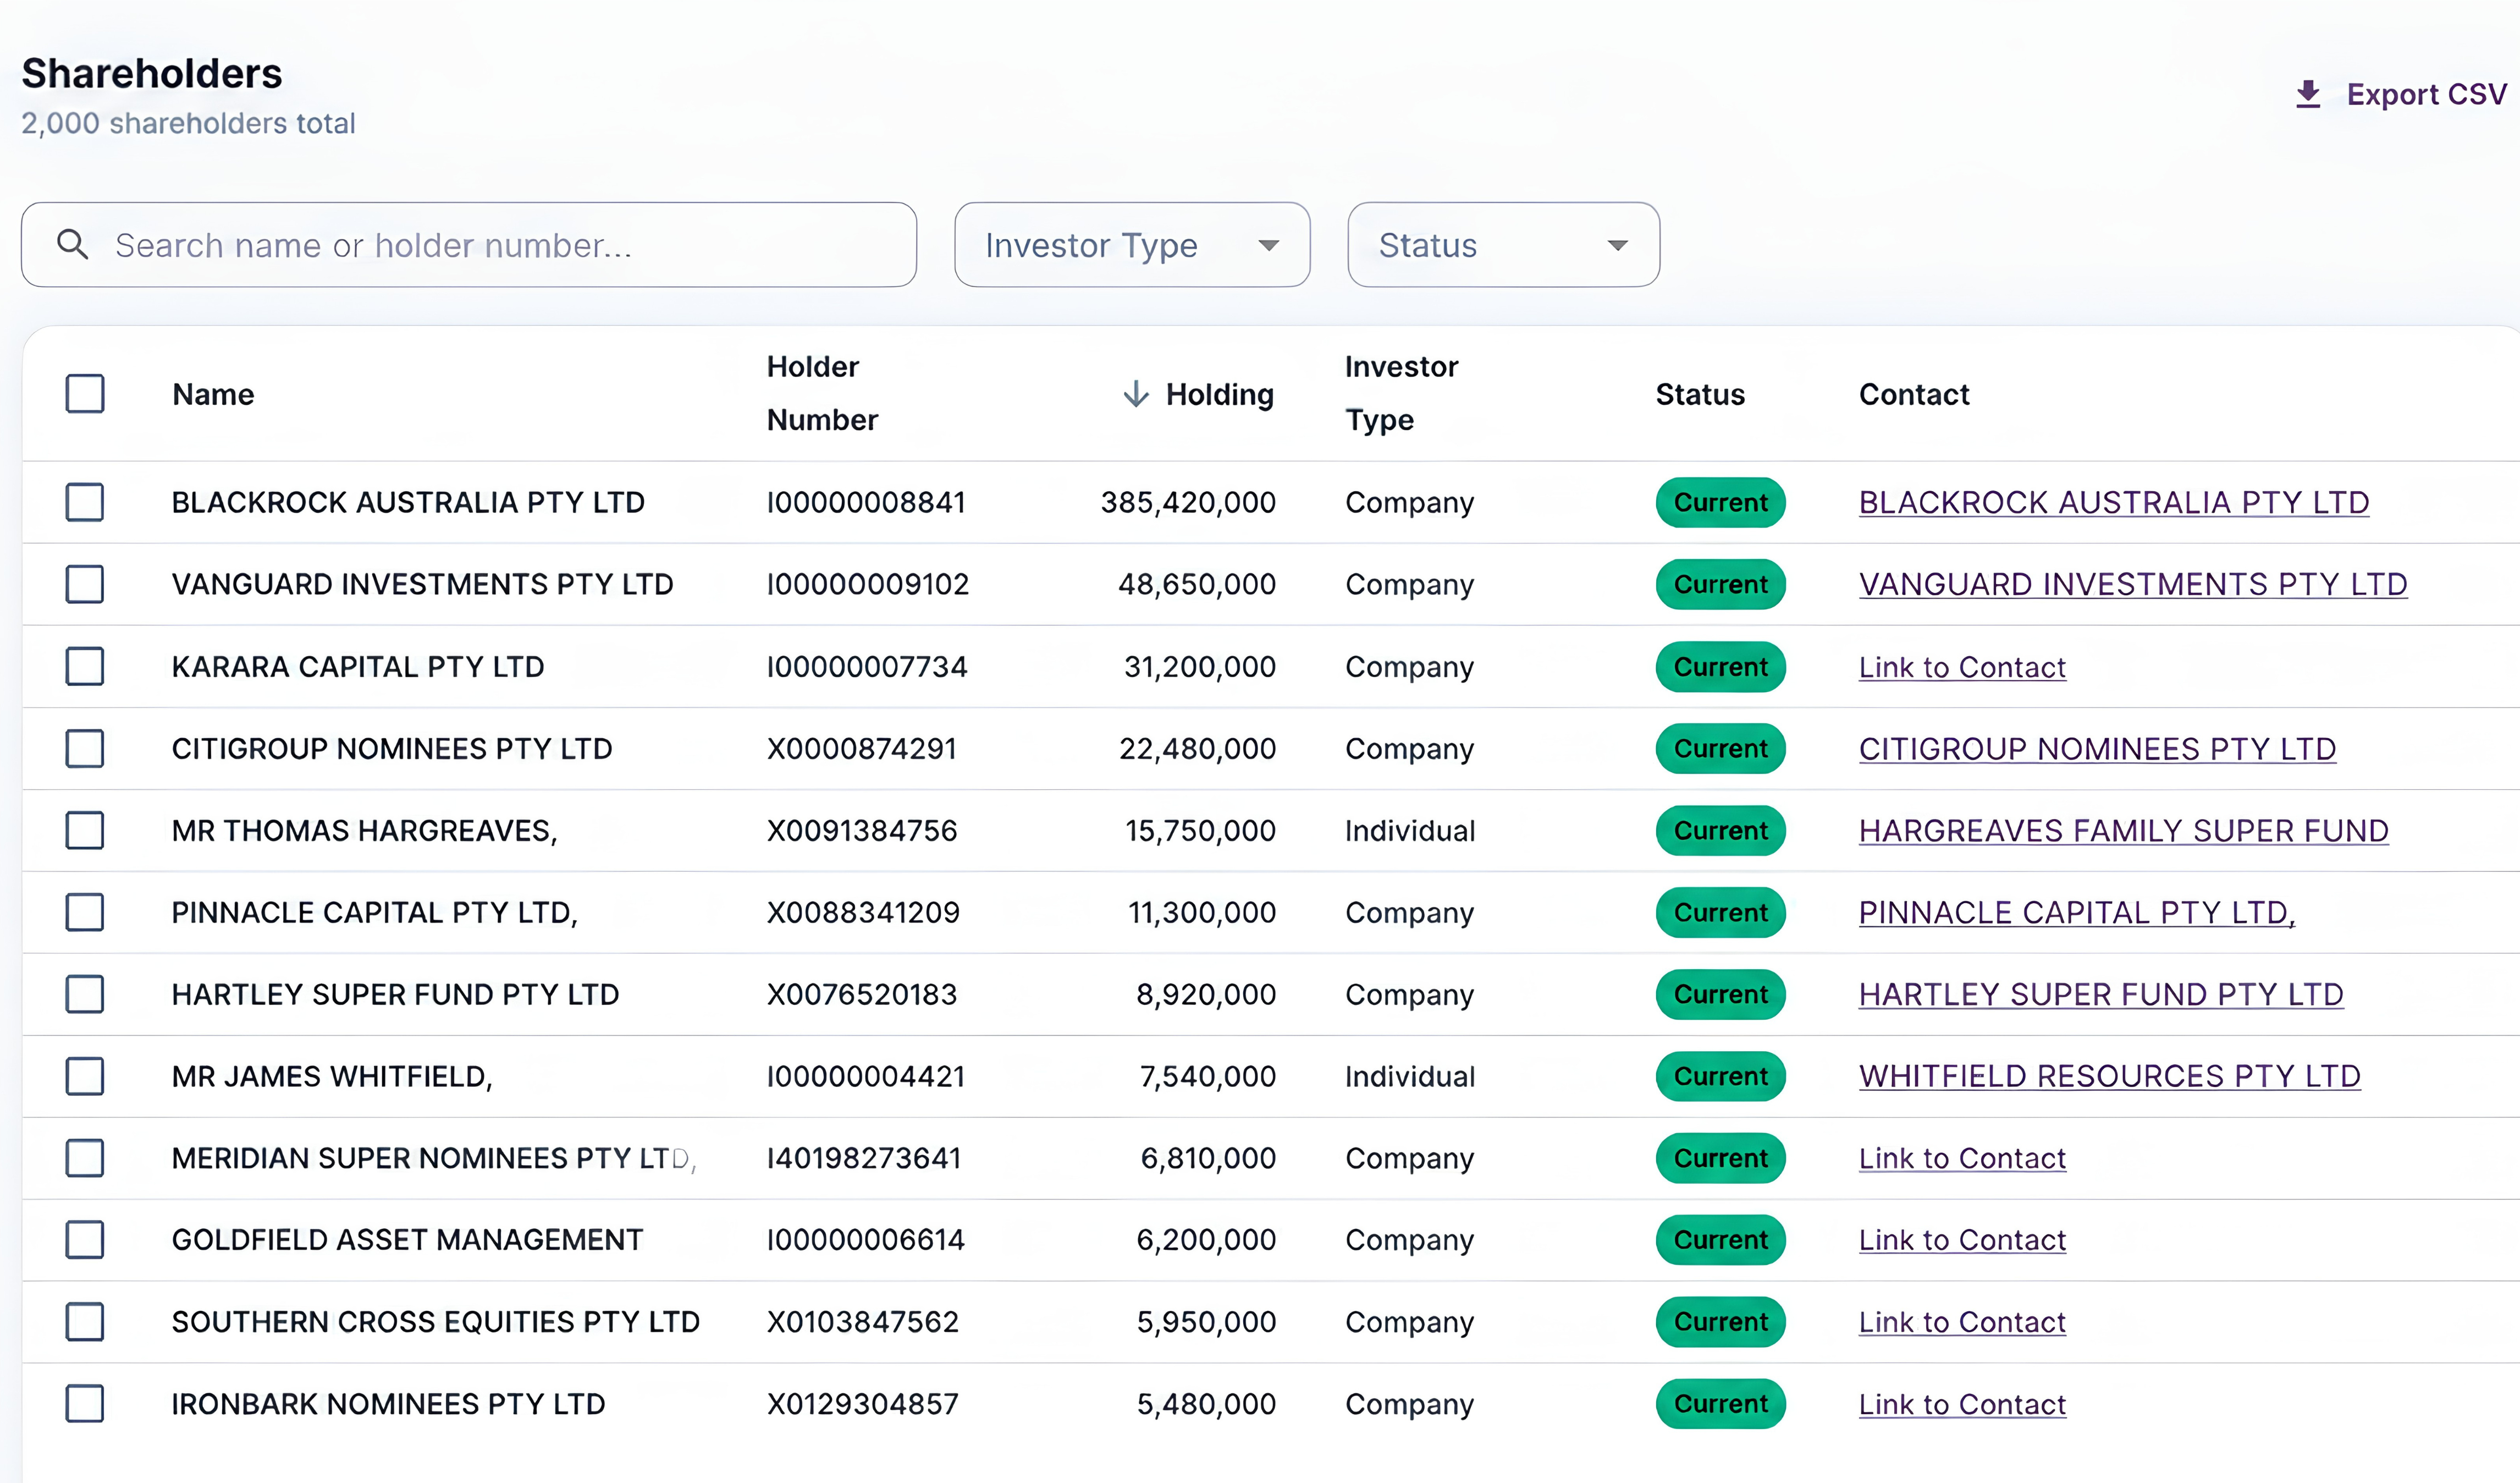Open the HARTLEY SUPER FUND contact link
2520x1483 pixels.
point(2101,995)
